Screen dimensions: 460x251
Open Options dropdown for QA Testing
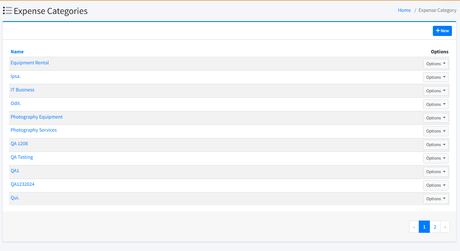(435, 158)
